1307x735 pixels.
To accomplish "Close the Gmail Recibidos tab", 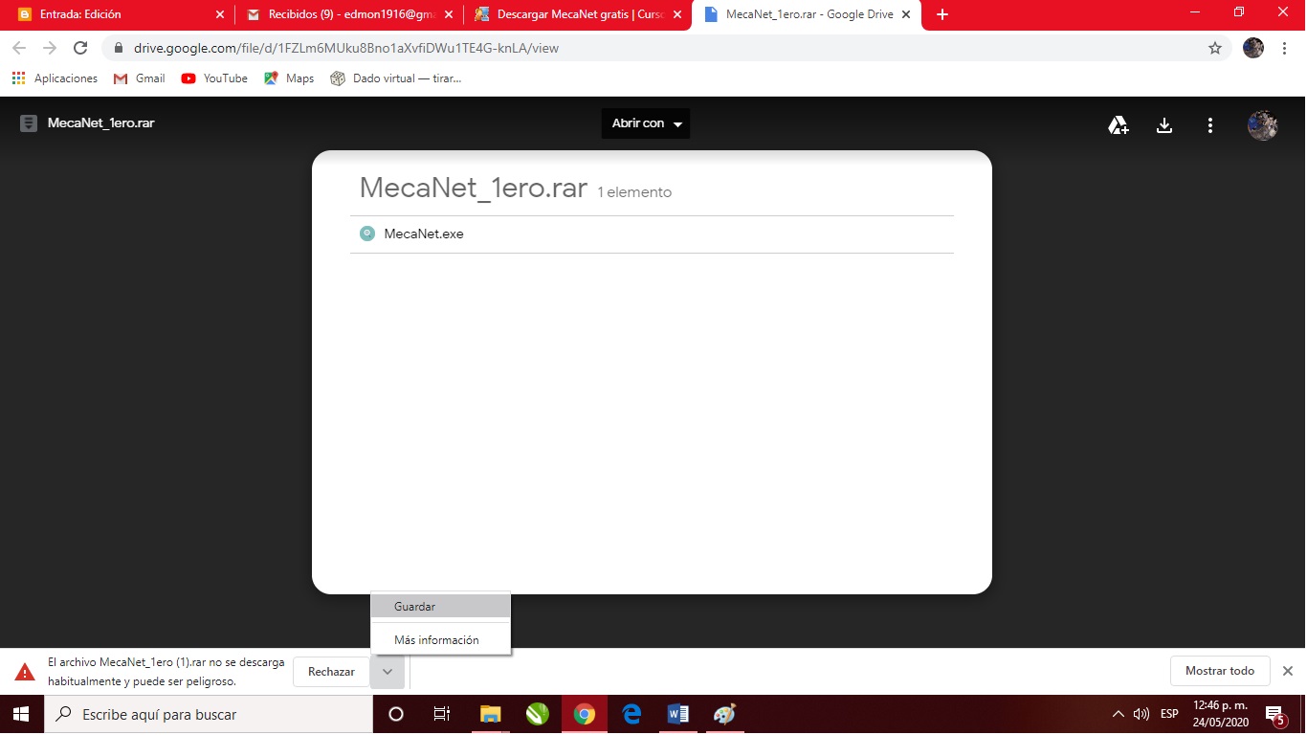I will 449,14.
